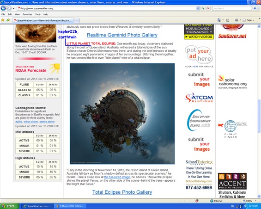Click the upper 'submit your images' banner

tap(199, 80)
